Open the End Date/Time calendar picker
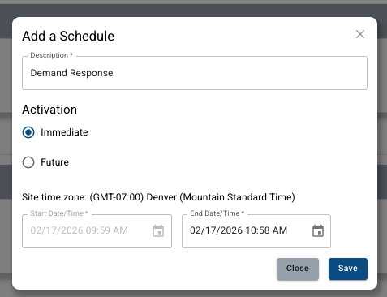This screenshot has height=297, width=387. point(318,231)
